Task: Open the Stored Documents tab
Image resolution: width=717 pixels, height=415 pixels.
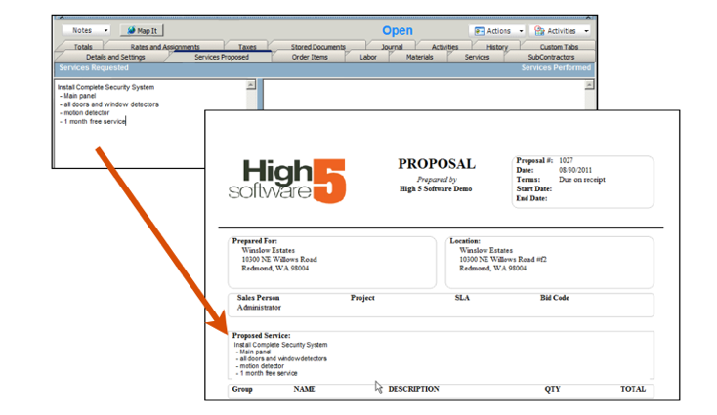Action: (318, 47)
